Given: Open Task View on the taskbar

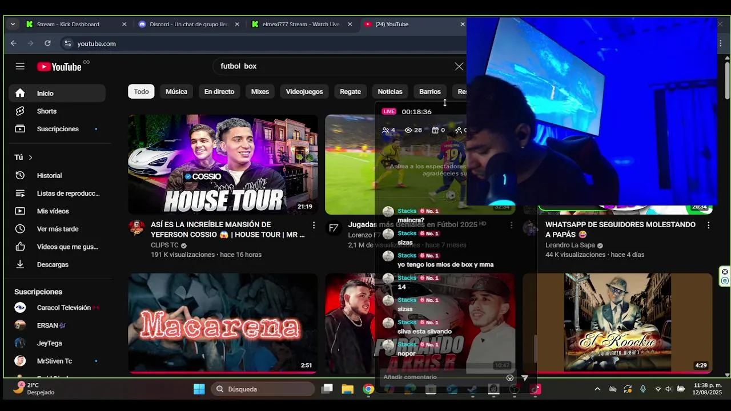Looking at the screenshot, I should click(327, 389).
